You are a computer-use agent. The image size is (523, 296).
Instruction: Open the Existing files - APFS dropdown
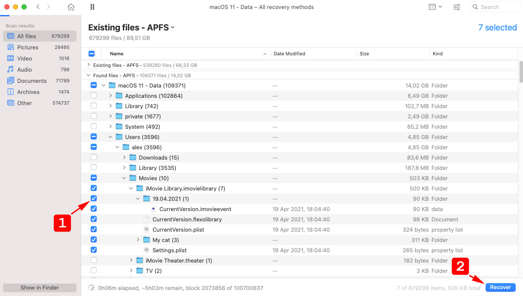131,27
